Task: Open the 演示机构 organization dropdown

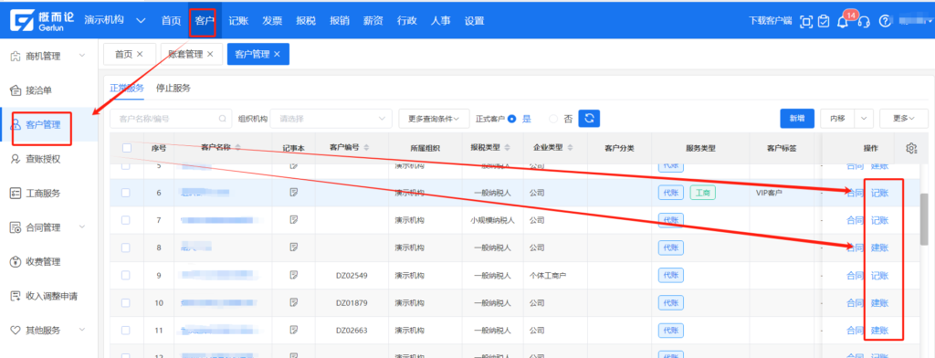Action: pos(115,20)
